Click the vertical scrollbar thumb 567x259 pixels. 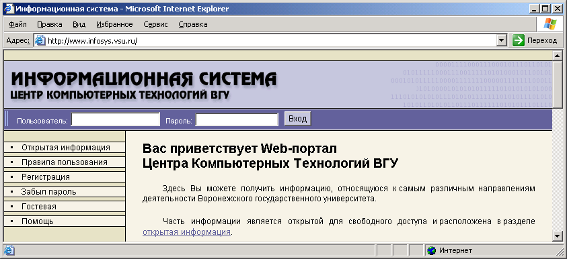click(x=557, y=84)
